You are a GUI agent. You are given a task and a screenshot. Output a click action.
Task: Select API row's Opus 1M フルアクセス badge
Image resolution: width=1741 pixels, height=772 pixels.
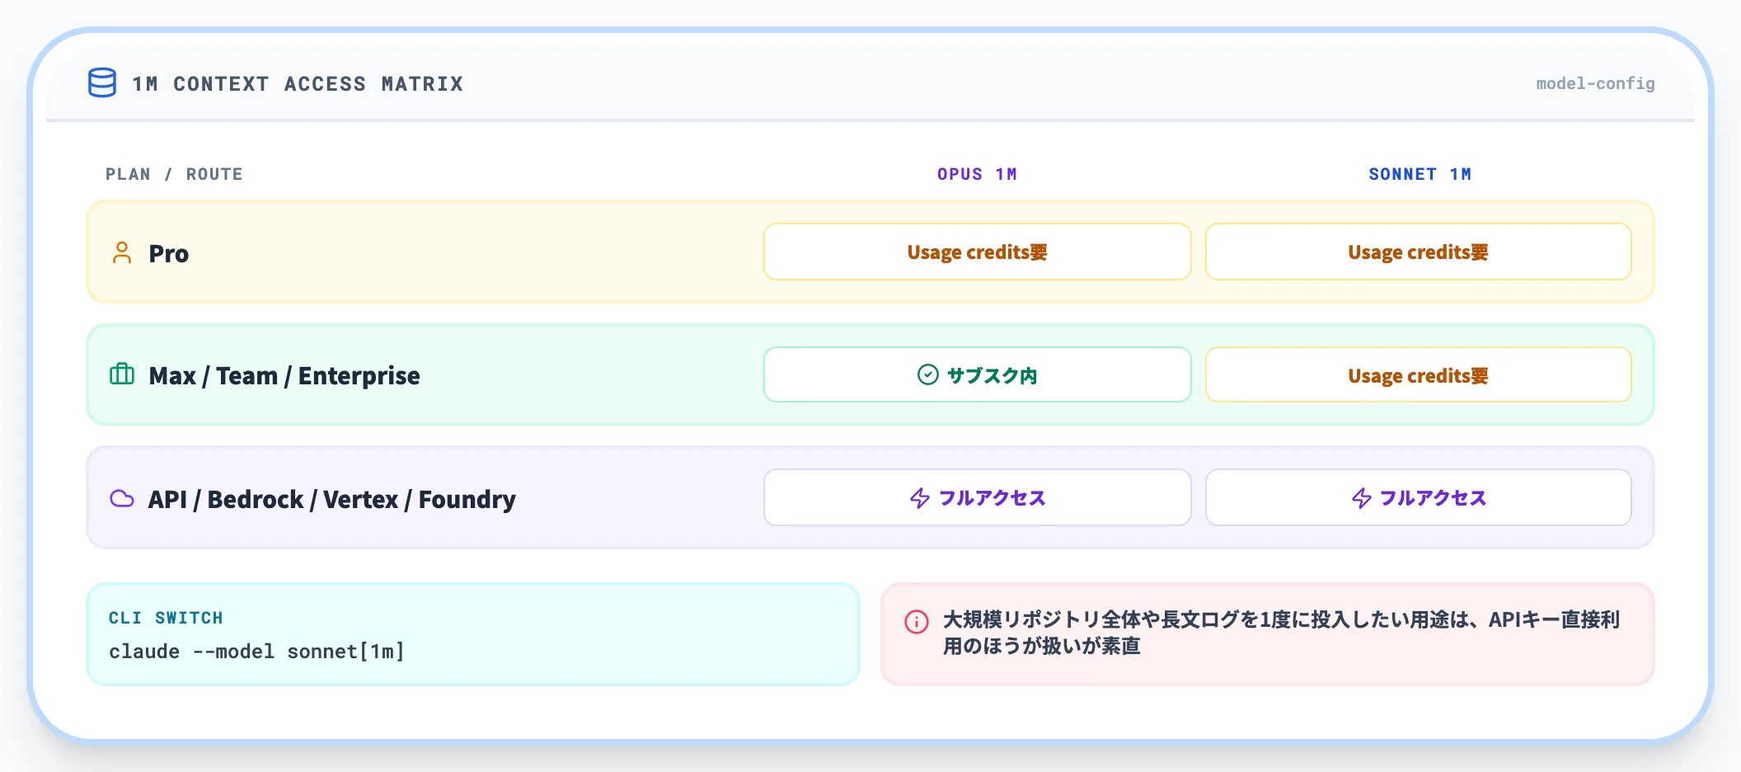[978, 497]
